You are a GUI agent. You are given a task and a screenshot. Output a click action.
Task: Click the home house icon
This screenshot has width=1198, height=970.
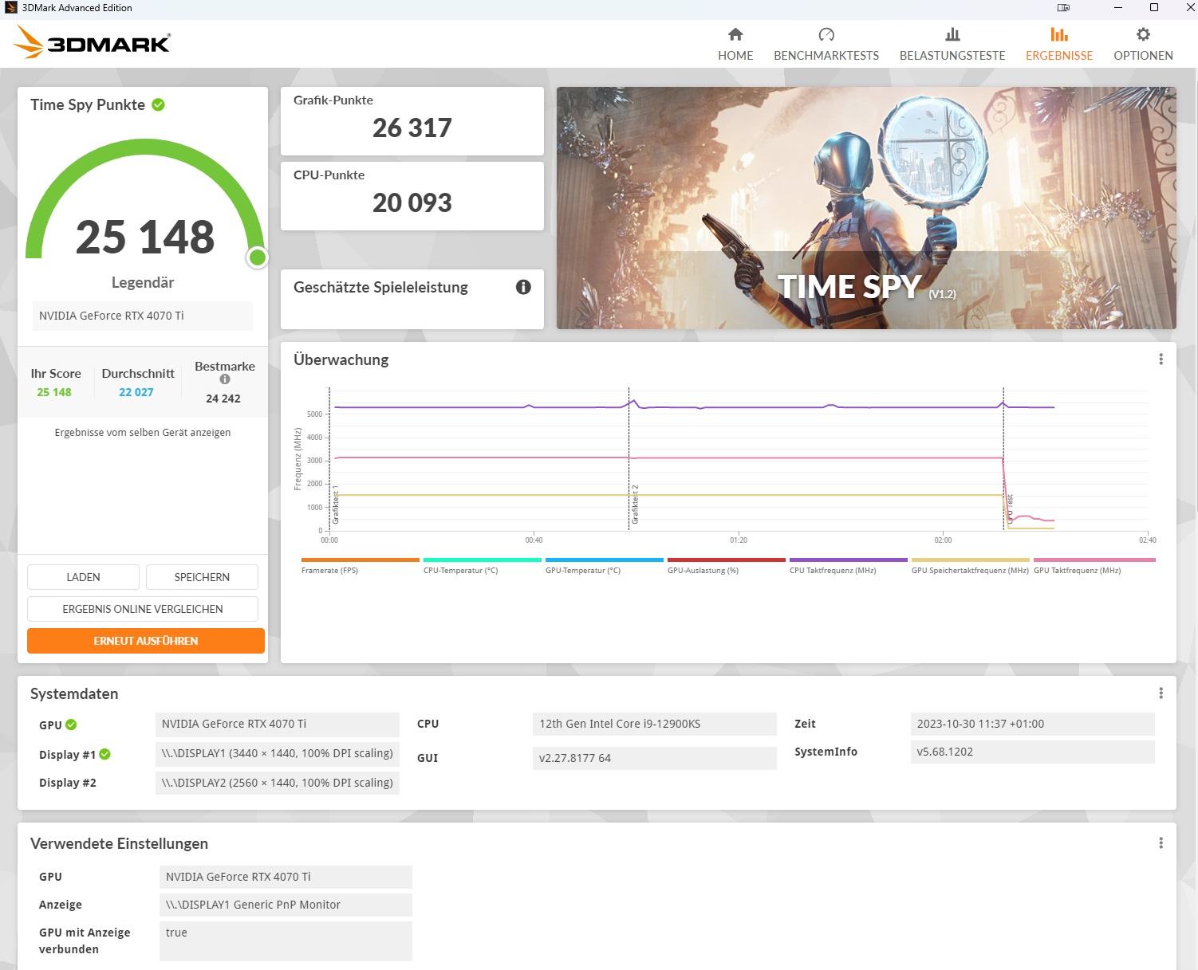pyautogui.click(x=735, y=34)
